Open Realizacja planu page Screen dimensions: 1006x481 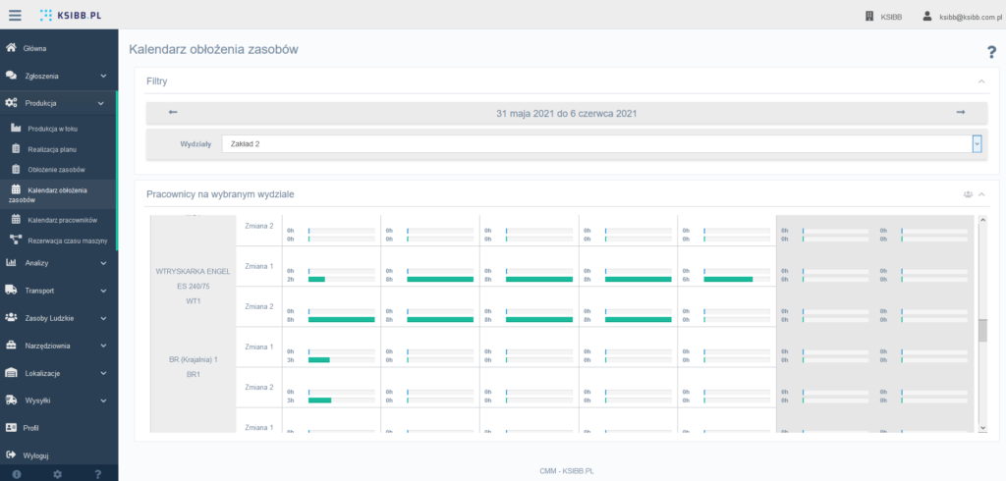(x=52, y=149)
